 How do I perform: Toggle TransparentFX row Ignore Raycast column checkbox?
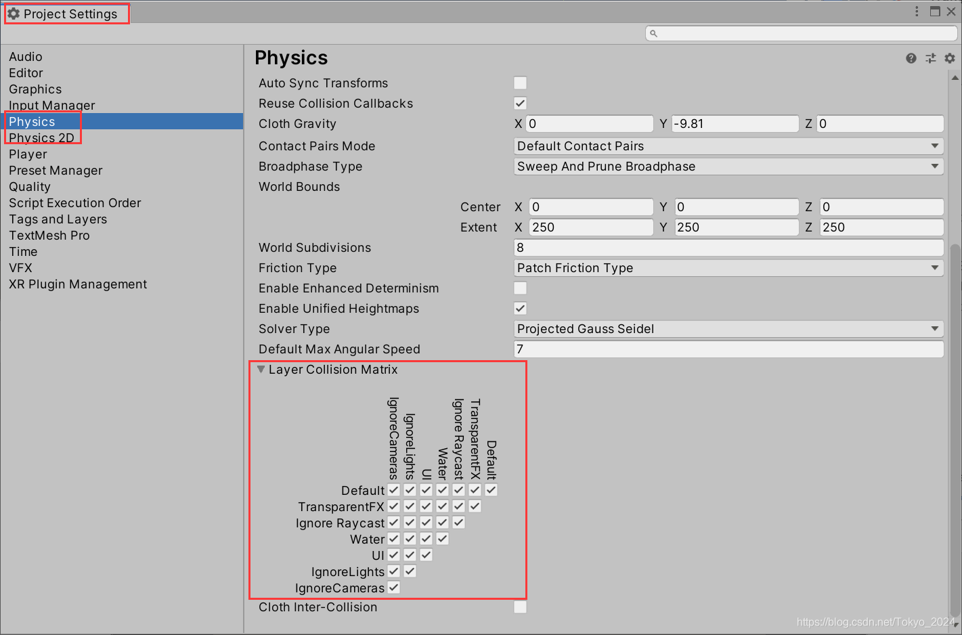459,506
